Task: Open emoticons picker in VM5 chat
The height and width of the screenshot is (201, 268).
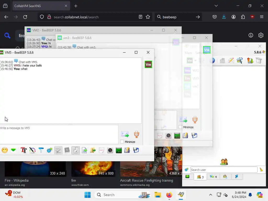Action: point(5,150)
